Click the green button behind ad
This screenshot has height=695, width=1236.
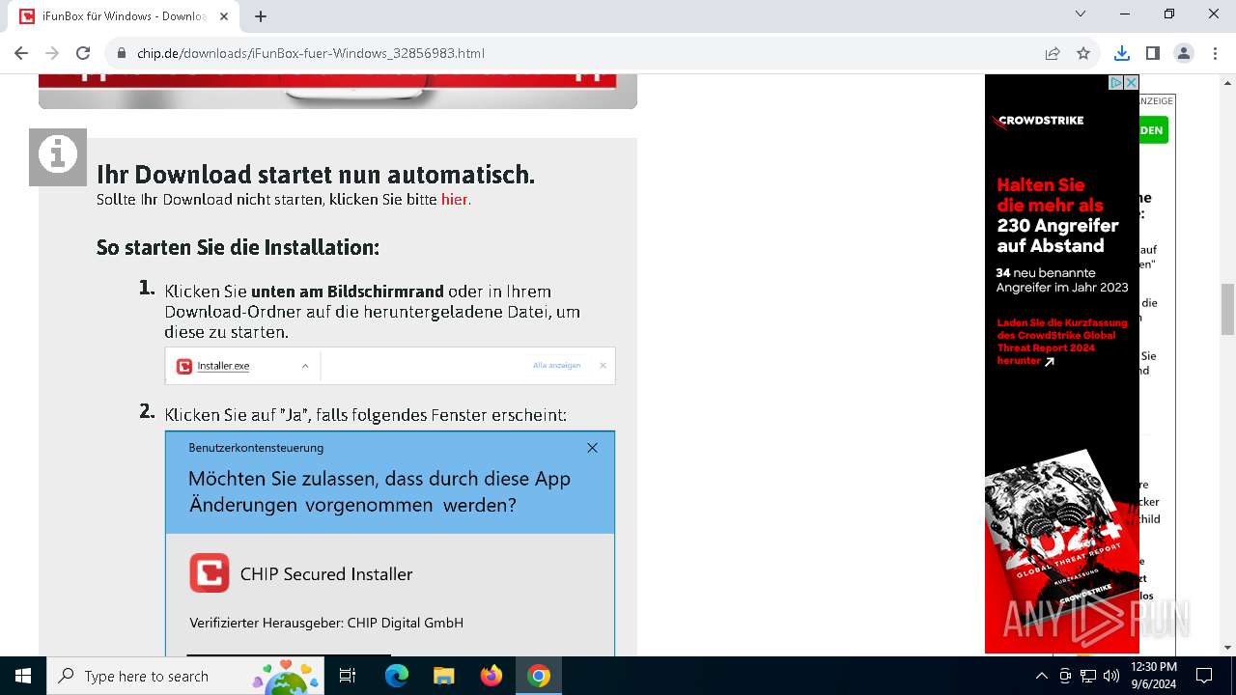[x=1154, y=130]
